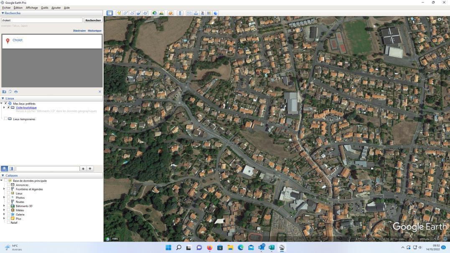Uncheck Visite touristique checkbox
This screenshot has height=253, width=450.
(x=8, y=107)
